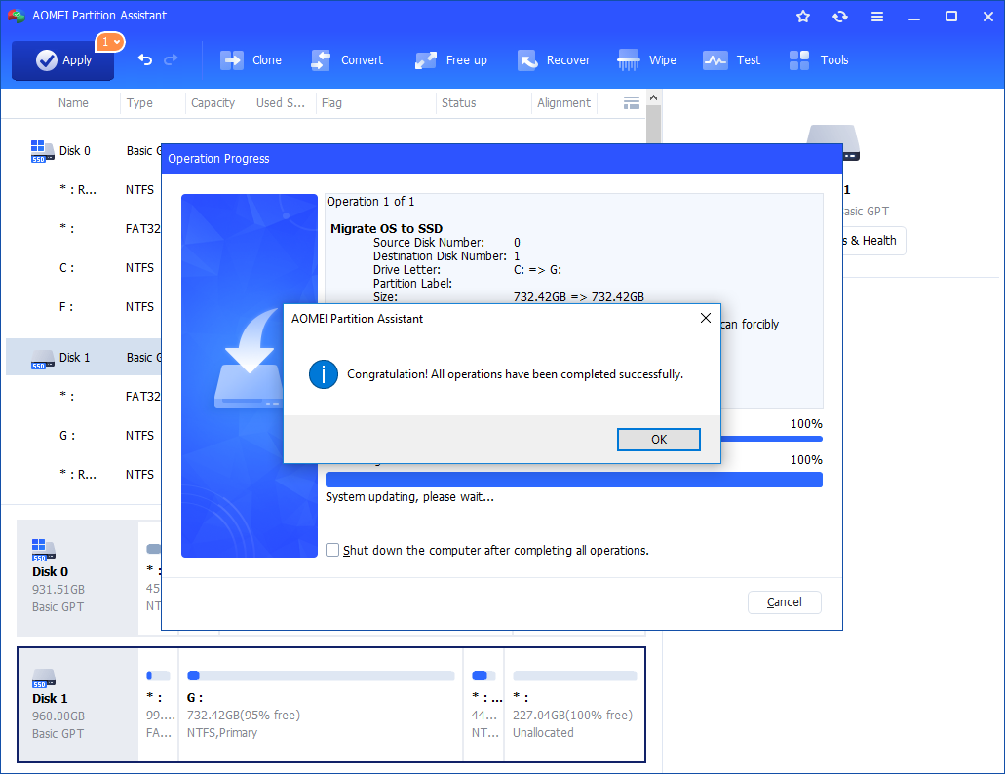Click the Used S... column header
Viewport: 1005px width, 774px height.
coord(280,103)
